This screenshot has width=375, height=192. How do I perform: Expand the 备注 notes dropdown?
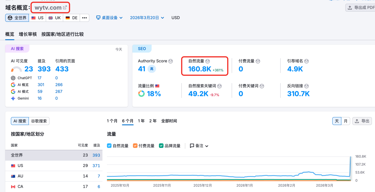pos(199,146)
